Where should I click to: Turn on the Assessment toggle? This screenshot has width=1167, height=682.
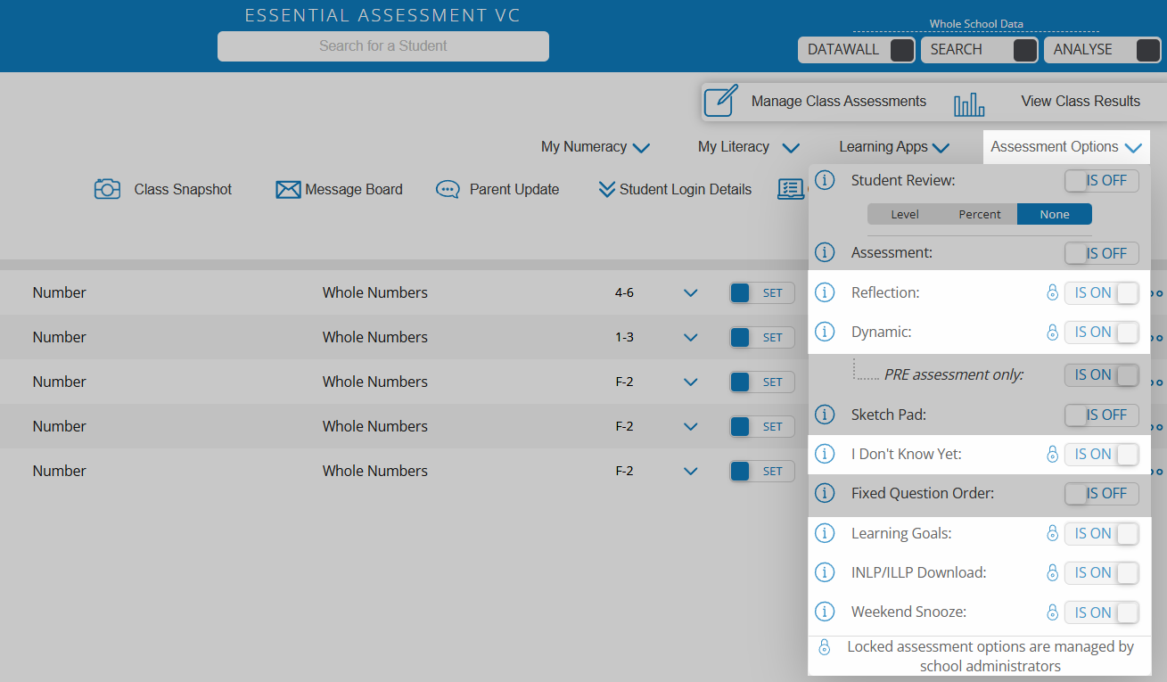point(1101,253)
